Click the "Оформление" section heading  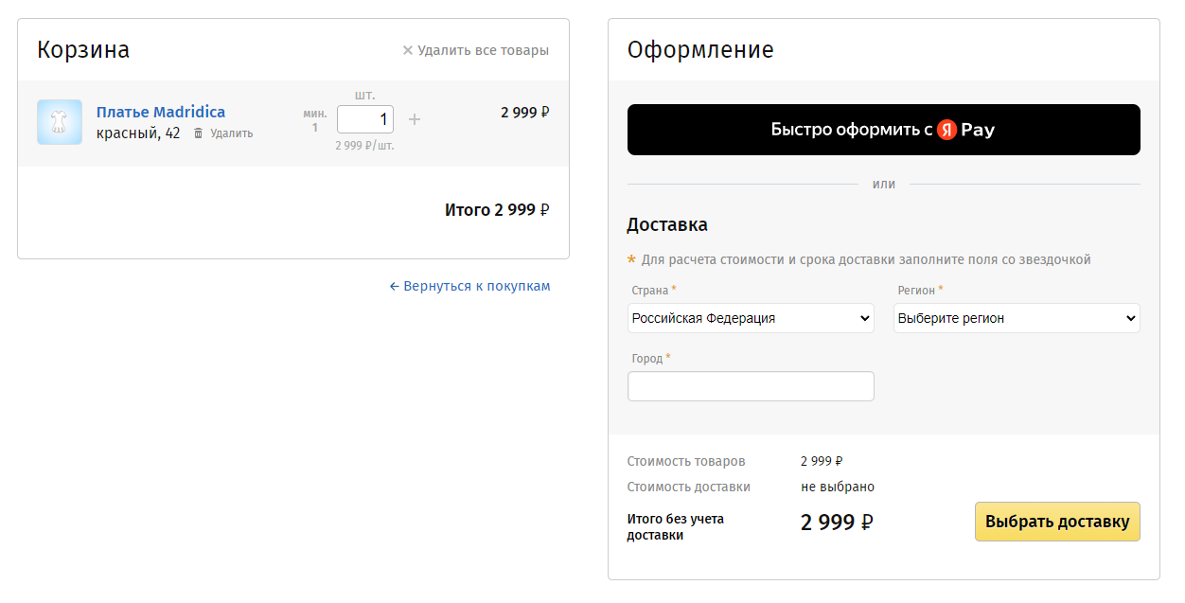click(700, 49)
